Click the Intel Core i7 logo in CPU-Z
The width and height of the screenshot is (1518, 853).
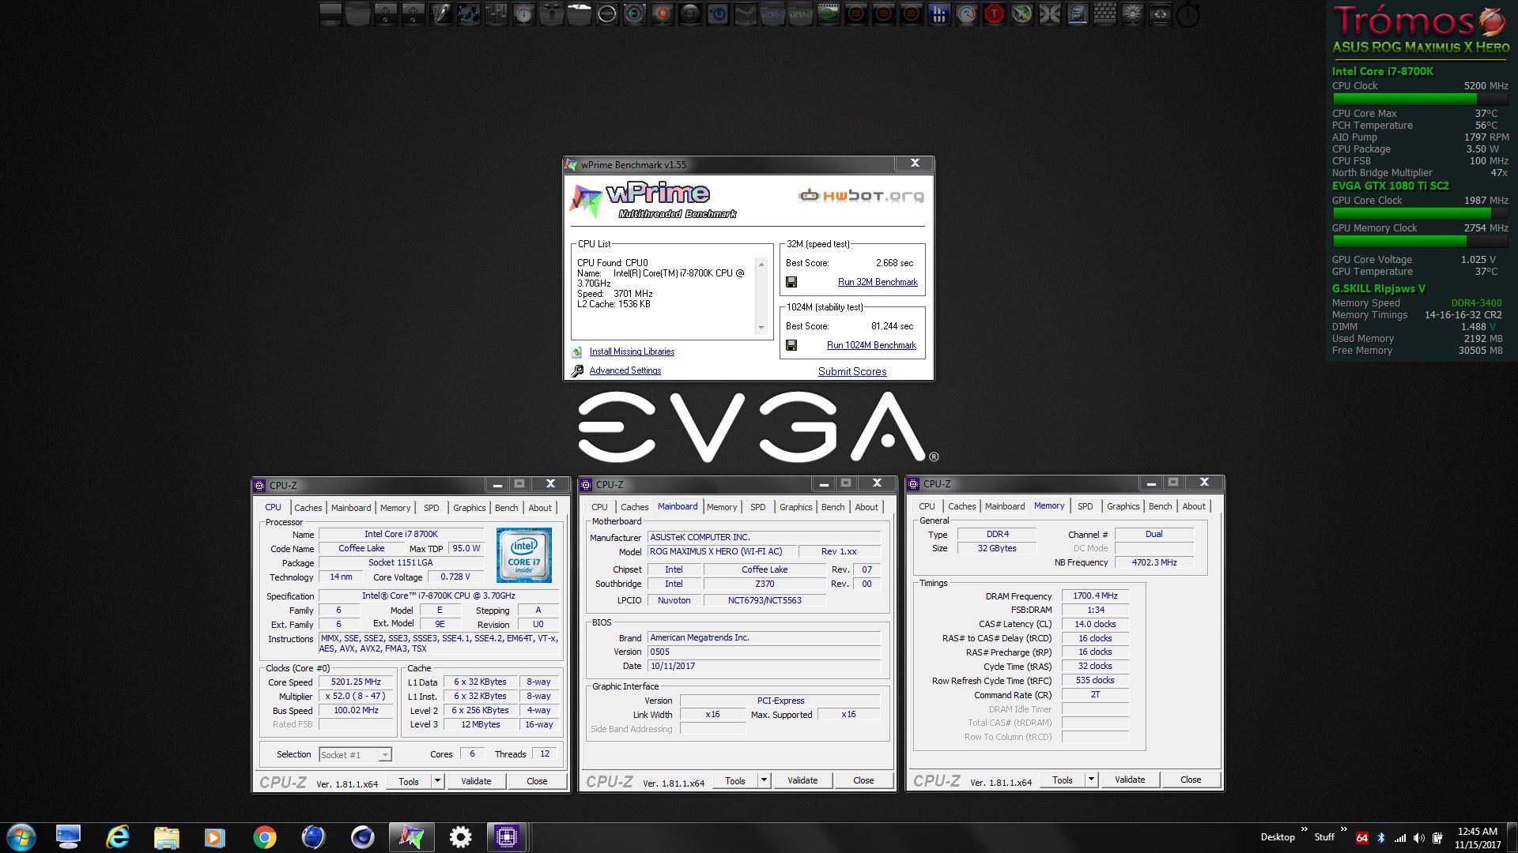(523, 555)
